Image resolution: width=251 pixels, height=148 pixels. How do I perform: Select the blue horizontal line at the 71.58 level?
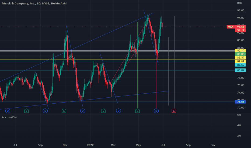click(117, 102)
